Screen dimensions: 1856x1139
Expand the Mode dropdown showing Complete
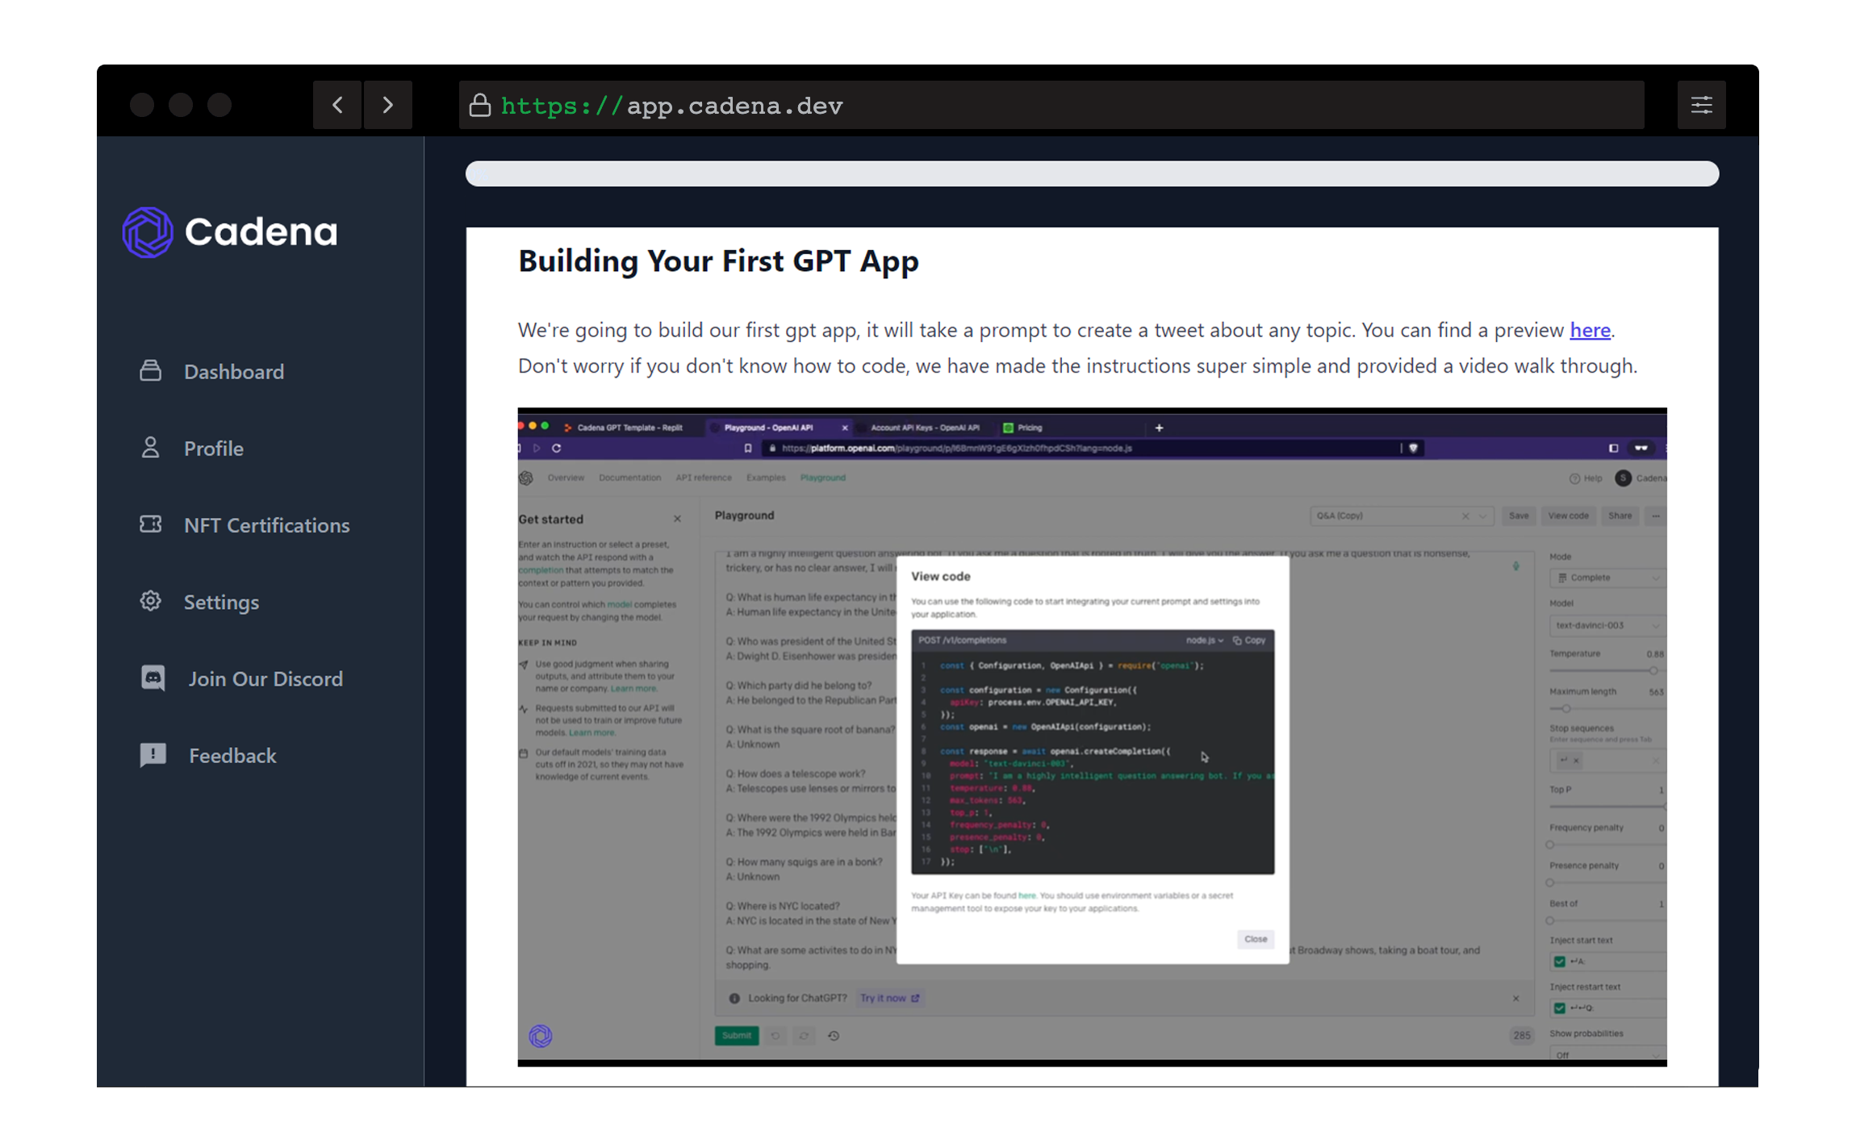point(1607,578)
